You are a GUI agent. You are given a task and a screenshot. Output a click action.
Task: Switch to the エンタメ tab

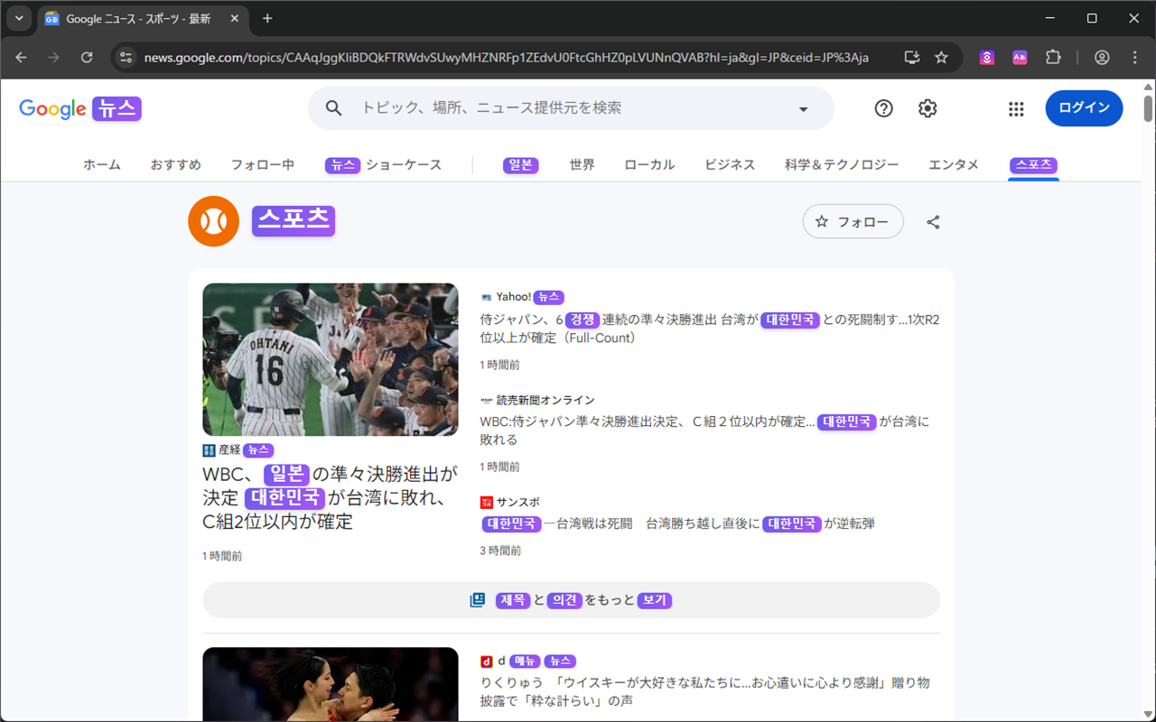[x=953, y=164]
